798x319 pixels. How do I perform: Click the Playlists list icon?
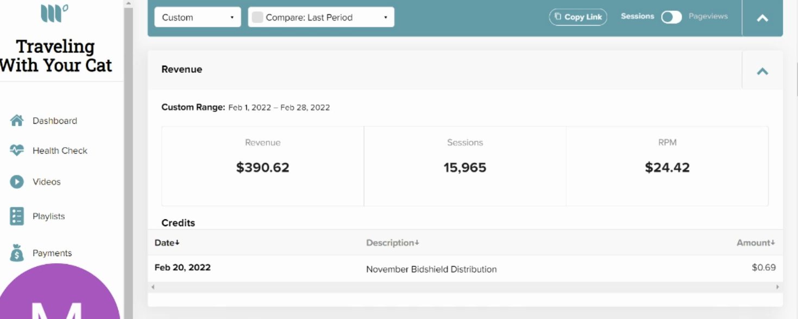click(x=17, y=216)
